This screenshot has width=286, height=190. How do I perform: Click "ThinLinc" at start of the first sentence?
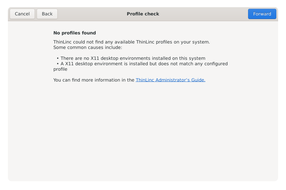pyautogui.click(x=62, y=42)
